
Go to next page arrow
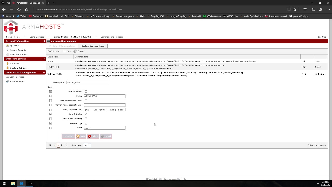62,145
